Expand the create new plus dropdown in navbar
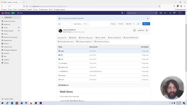The image size is (187, 105). tap(123, 13)
